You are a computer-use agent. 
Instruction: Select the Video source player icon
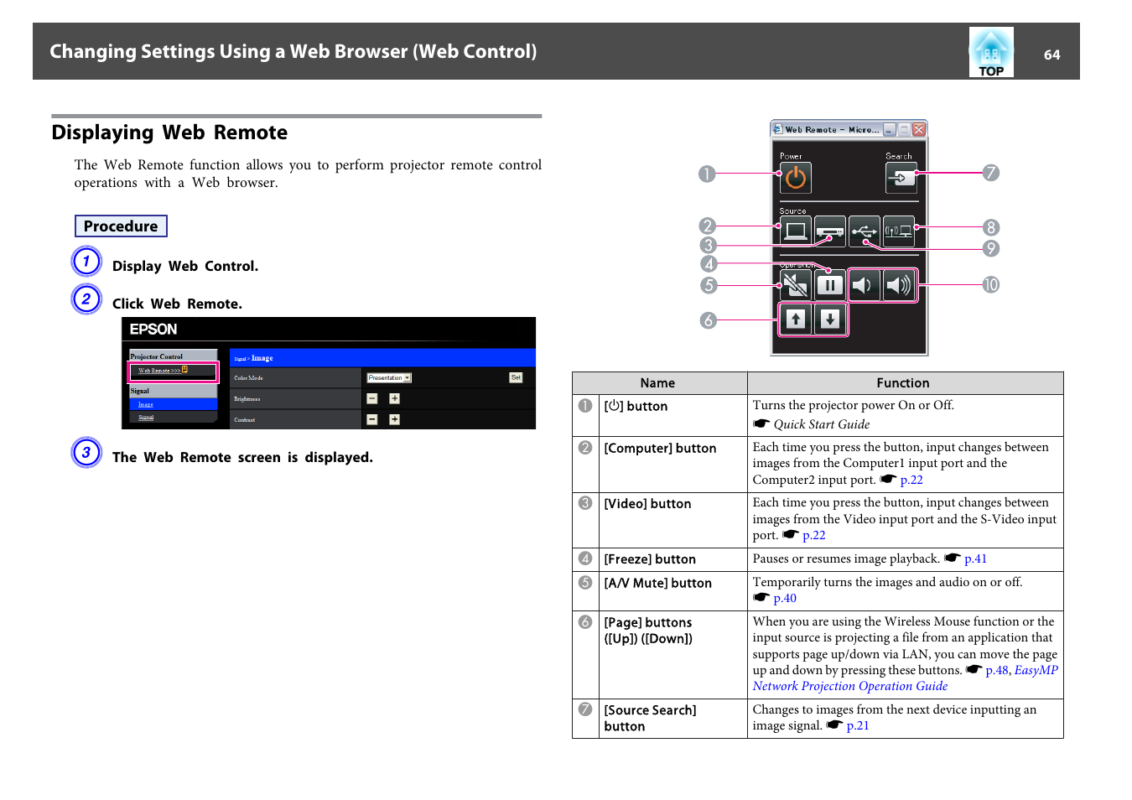(830, 231)
